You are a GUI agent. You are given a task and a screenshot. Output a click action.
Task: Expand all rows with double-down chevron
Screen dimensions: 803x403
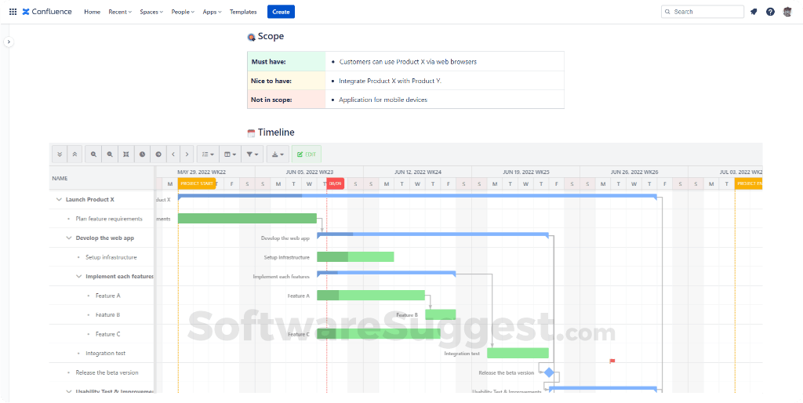click(60, 154)
